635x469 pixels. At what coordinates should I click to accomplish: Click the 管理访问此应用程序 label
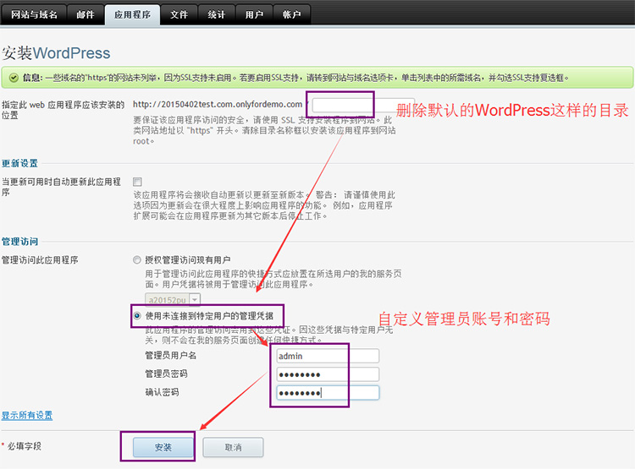pyautogui.click(x=40, y=260)
